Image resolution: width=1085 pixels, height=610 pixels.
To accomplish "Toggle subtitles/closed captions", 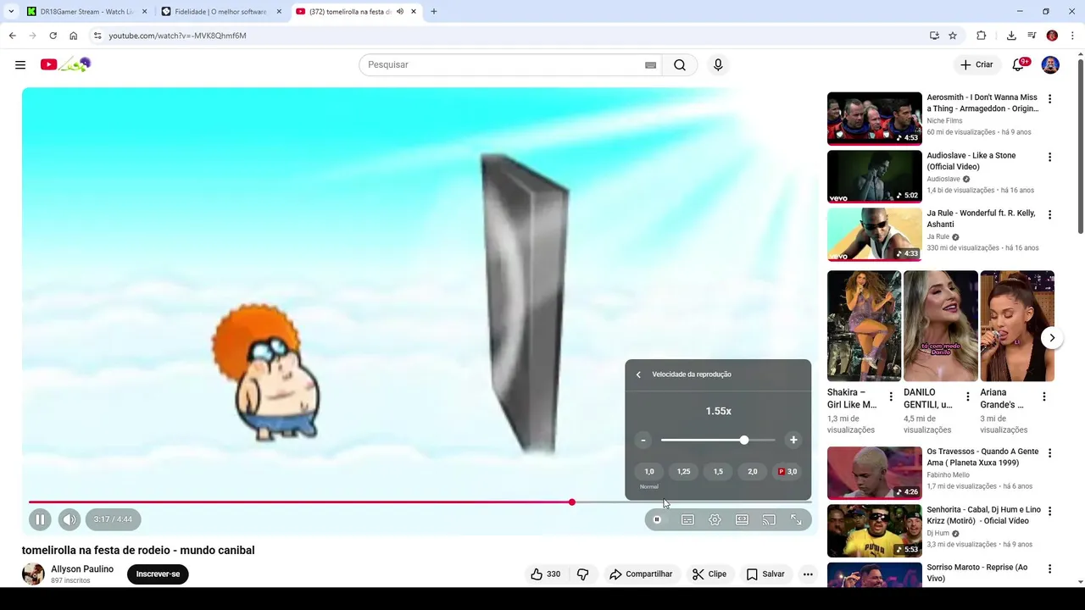I will coord(687,519).
